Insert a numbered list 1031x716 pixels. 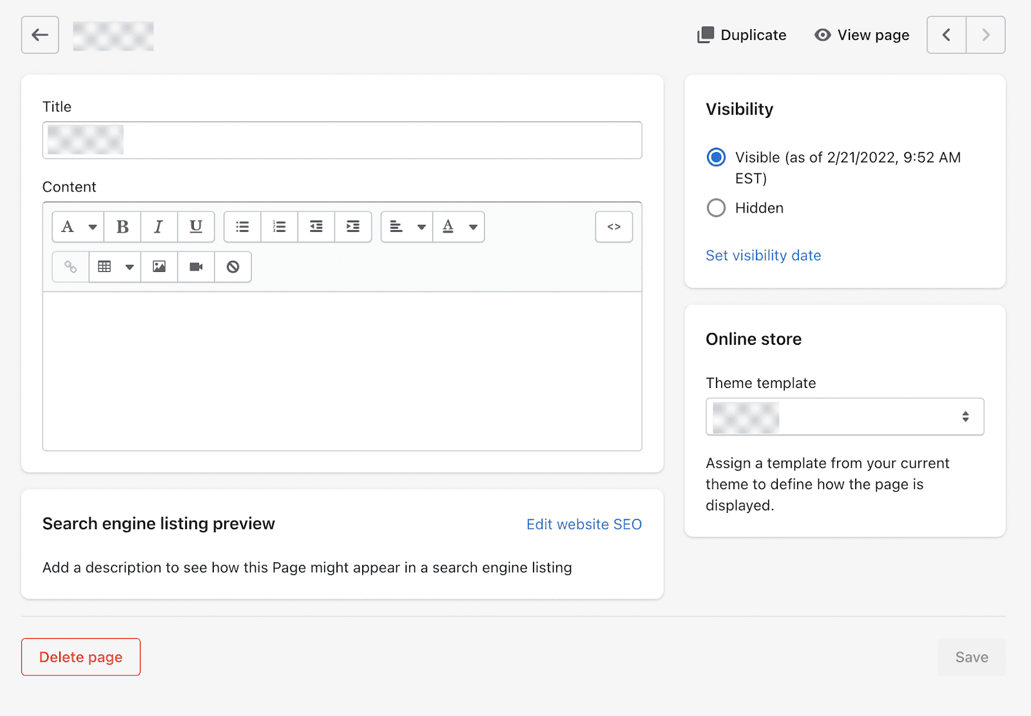click(279, 227)
